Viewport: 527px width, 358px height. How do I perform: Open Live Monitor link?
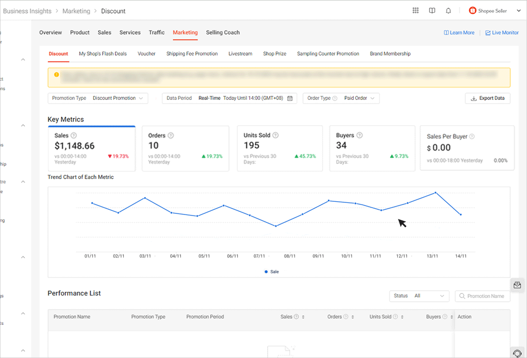502,33
